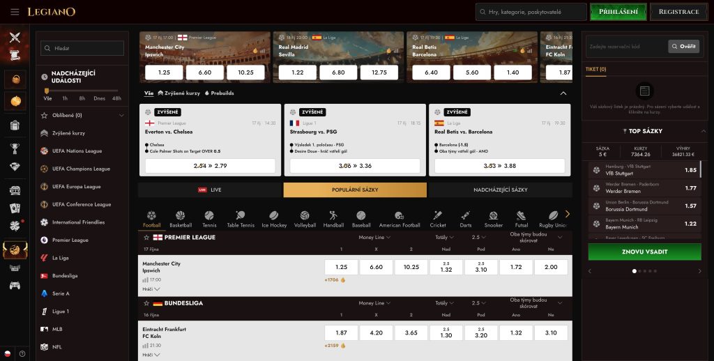Viewport: 714px width, 361px height.
Task: Select the Ice Hockey sport icon
Action: tap(274, 219)
